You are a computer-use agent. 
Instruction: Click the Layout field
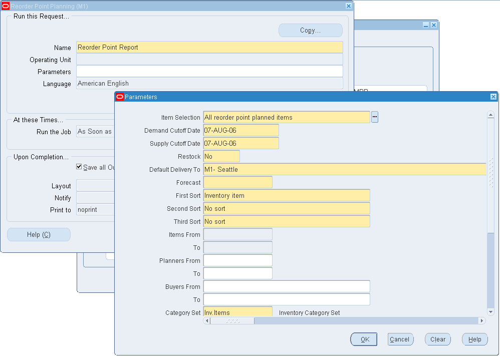tap(95, 185)
